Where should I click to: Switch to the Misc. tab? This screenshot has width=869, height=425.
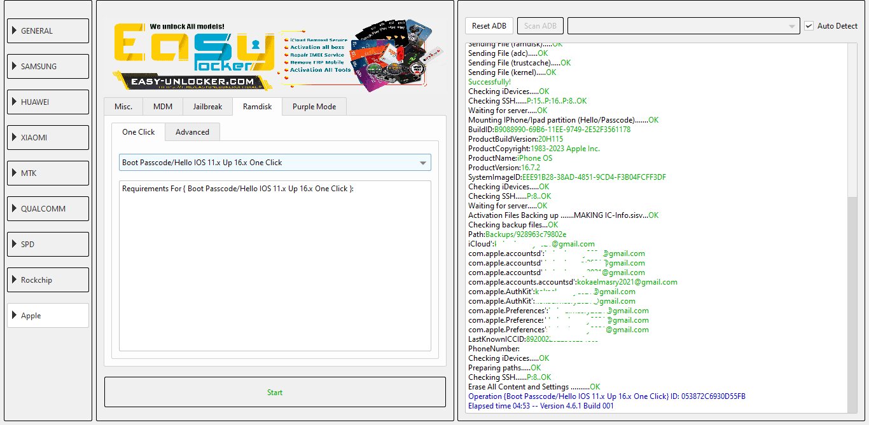coord(123,107)
